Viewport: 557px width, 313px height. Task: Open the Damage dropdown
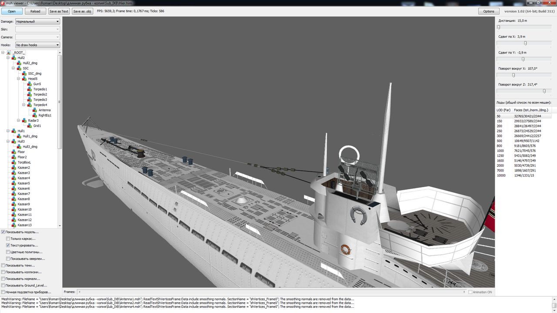coord(37,21)
